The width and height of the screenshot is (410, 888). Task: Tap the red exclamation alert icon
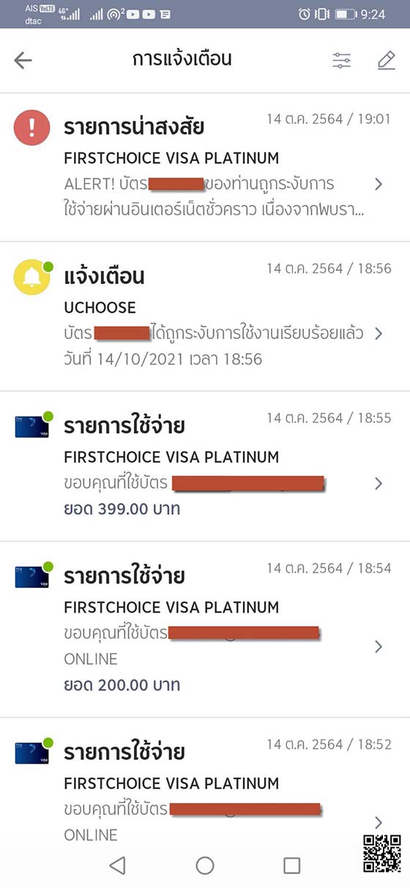coord(31,127)
